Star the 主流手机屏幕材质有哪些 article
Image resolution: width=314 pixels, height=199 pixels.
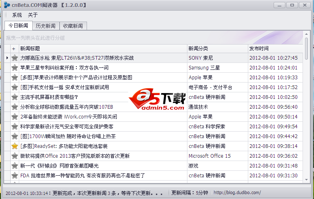[x=15, y=97]
